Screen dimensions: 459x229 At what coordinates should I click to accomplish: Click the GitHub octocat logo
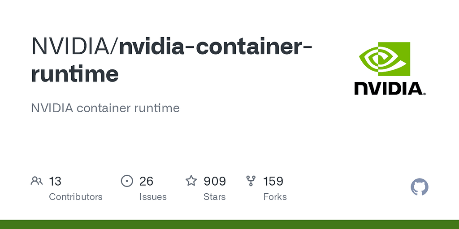[420, 187]
